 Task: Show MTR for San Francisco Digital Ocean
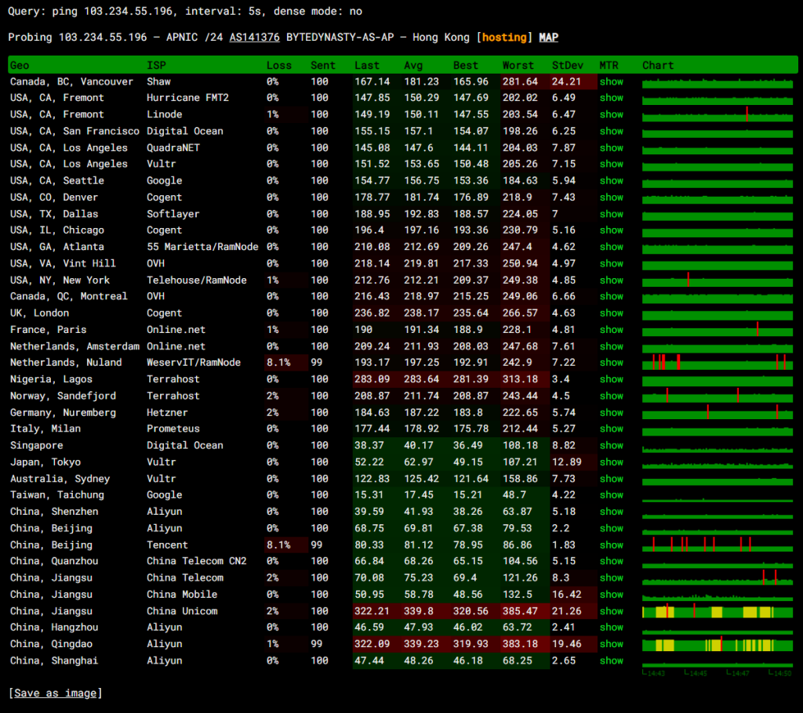coord(612,131)
